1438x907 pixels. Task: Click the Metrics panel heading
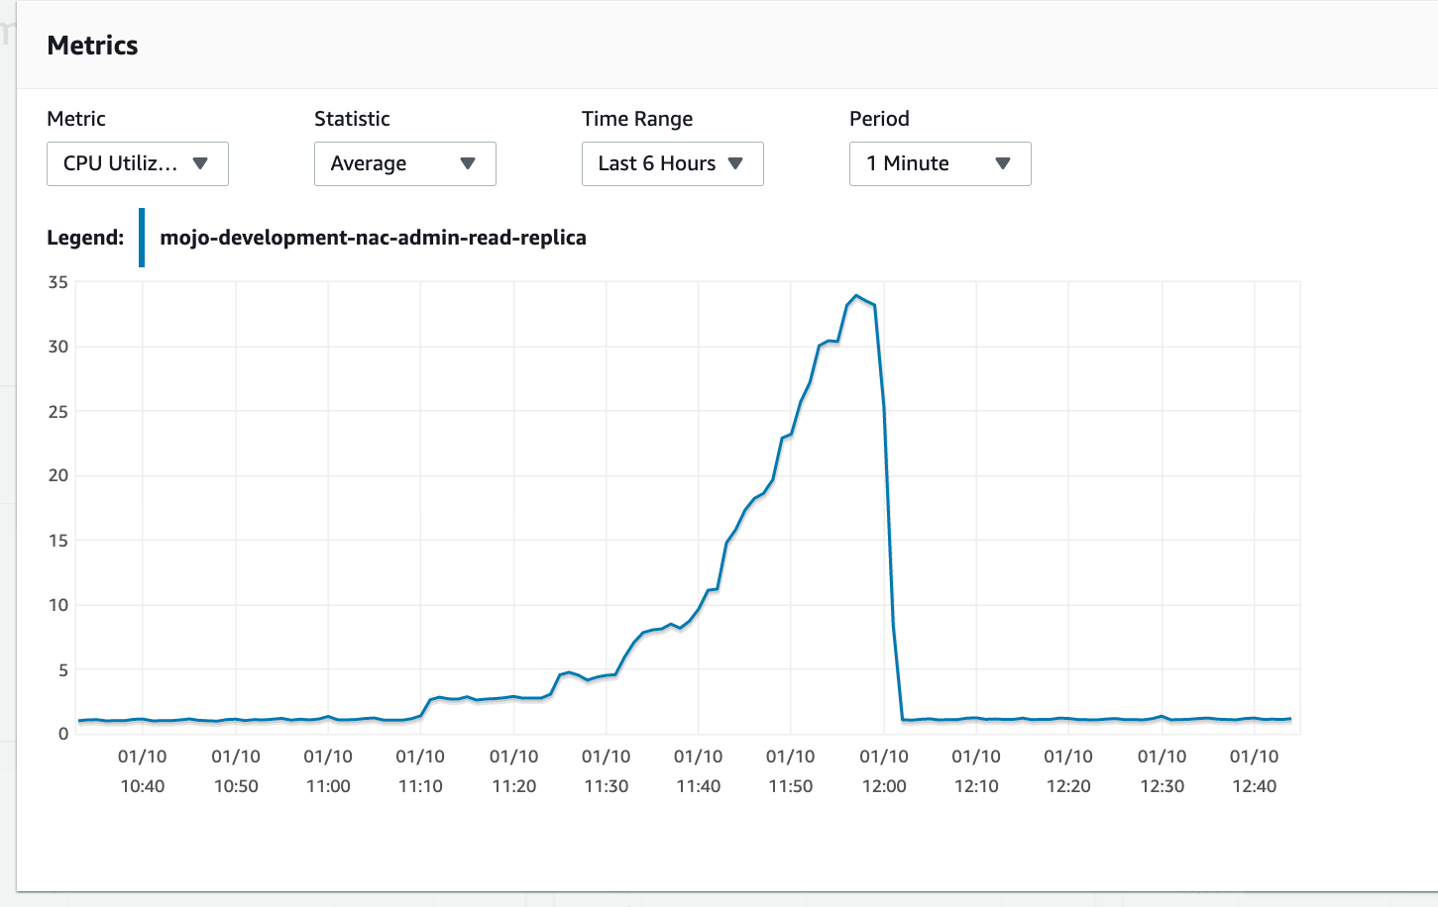click(92, 46)
